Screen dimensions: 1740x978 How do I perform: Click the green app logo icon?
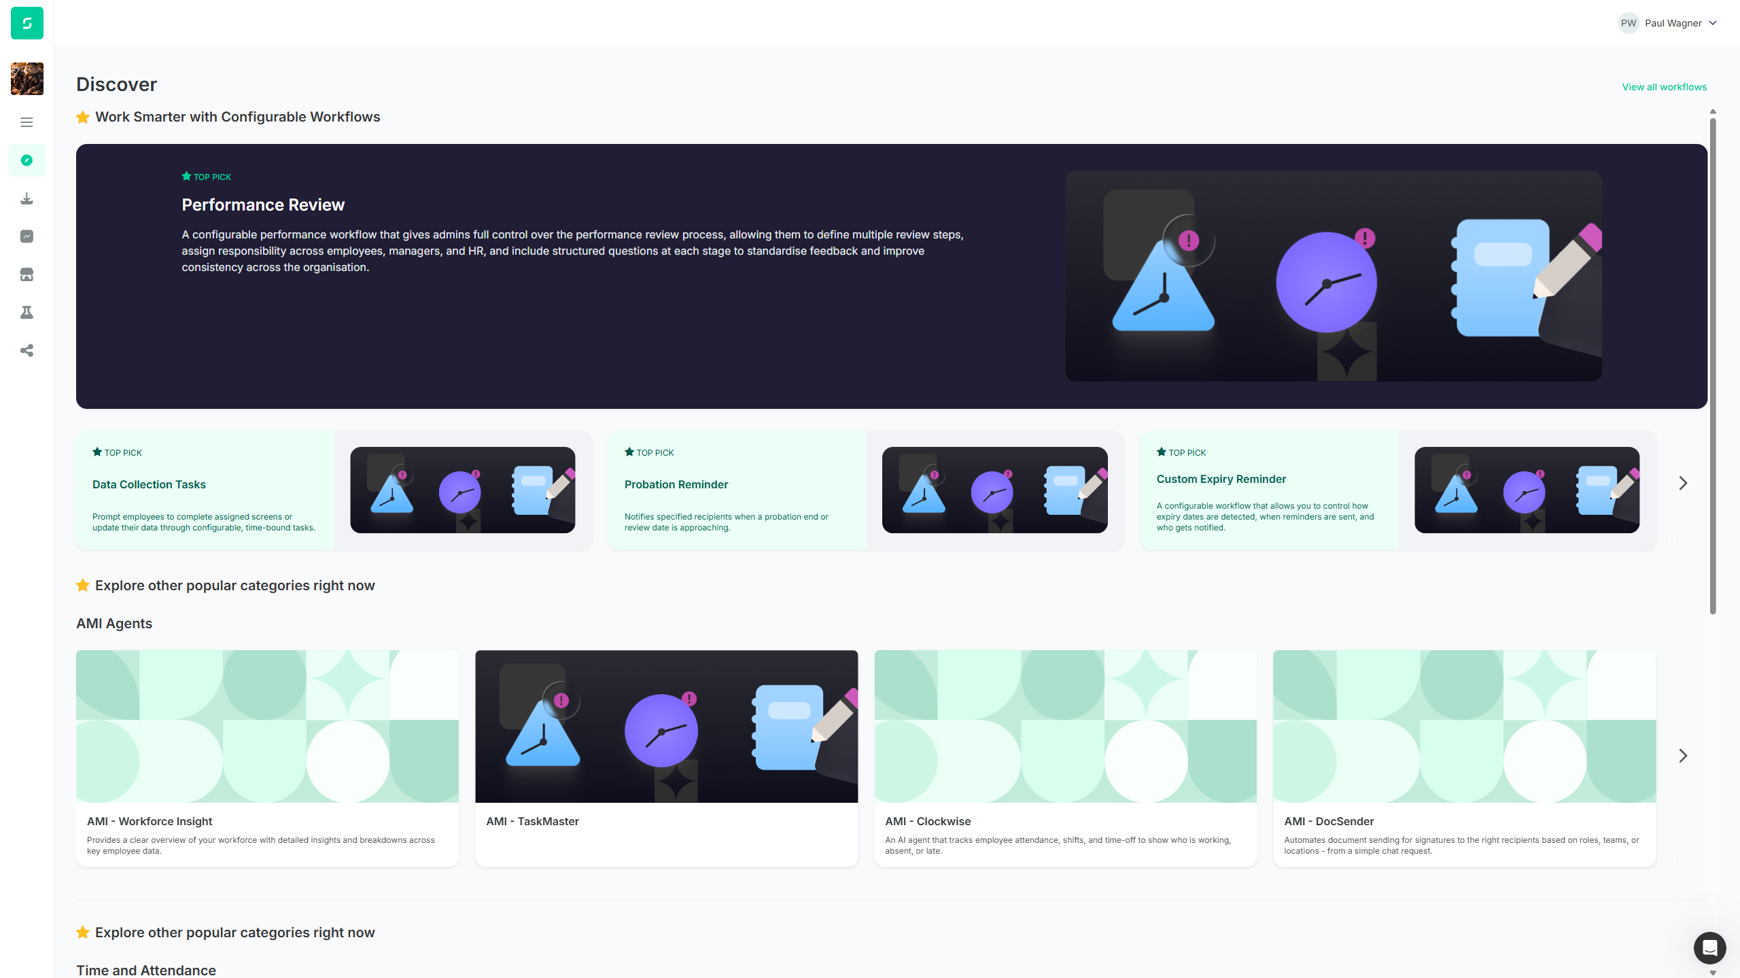pyautogui.click(x=27, y=23)
